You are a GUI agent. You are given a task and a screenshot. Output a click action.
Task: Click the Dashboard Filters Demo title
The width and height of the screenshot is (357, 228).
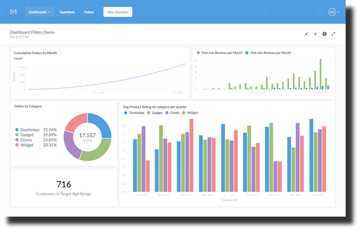click(x=32, y=32)
